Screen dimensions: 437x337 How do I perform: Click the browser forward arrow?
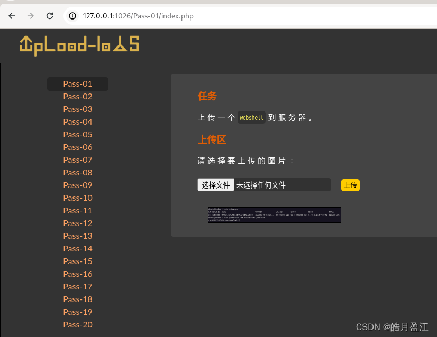point(31,16)
